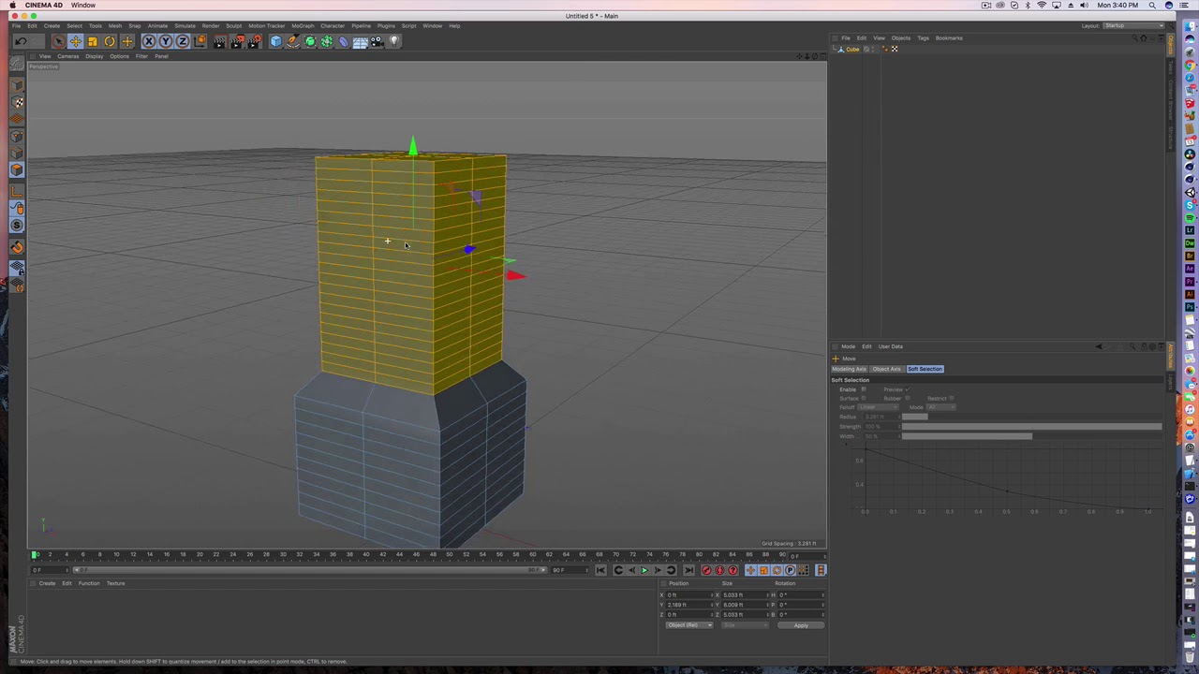Adjust the soft selection Strength slider

coord(1031,427)
